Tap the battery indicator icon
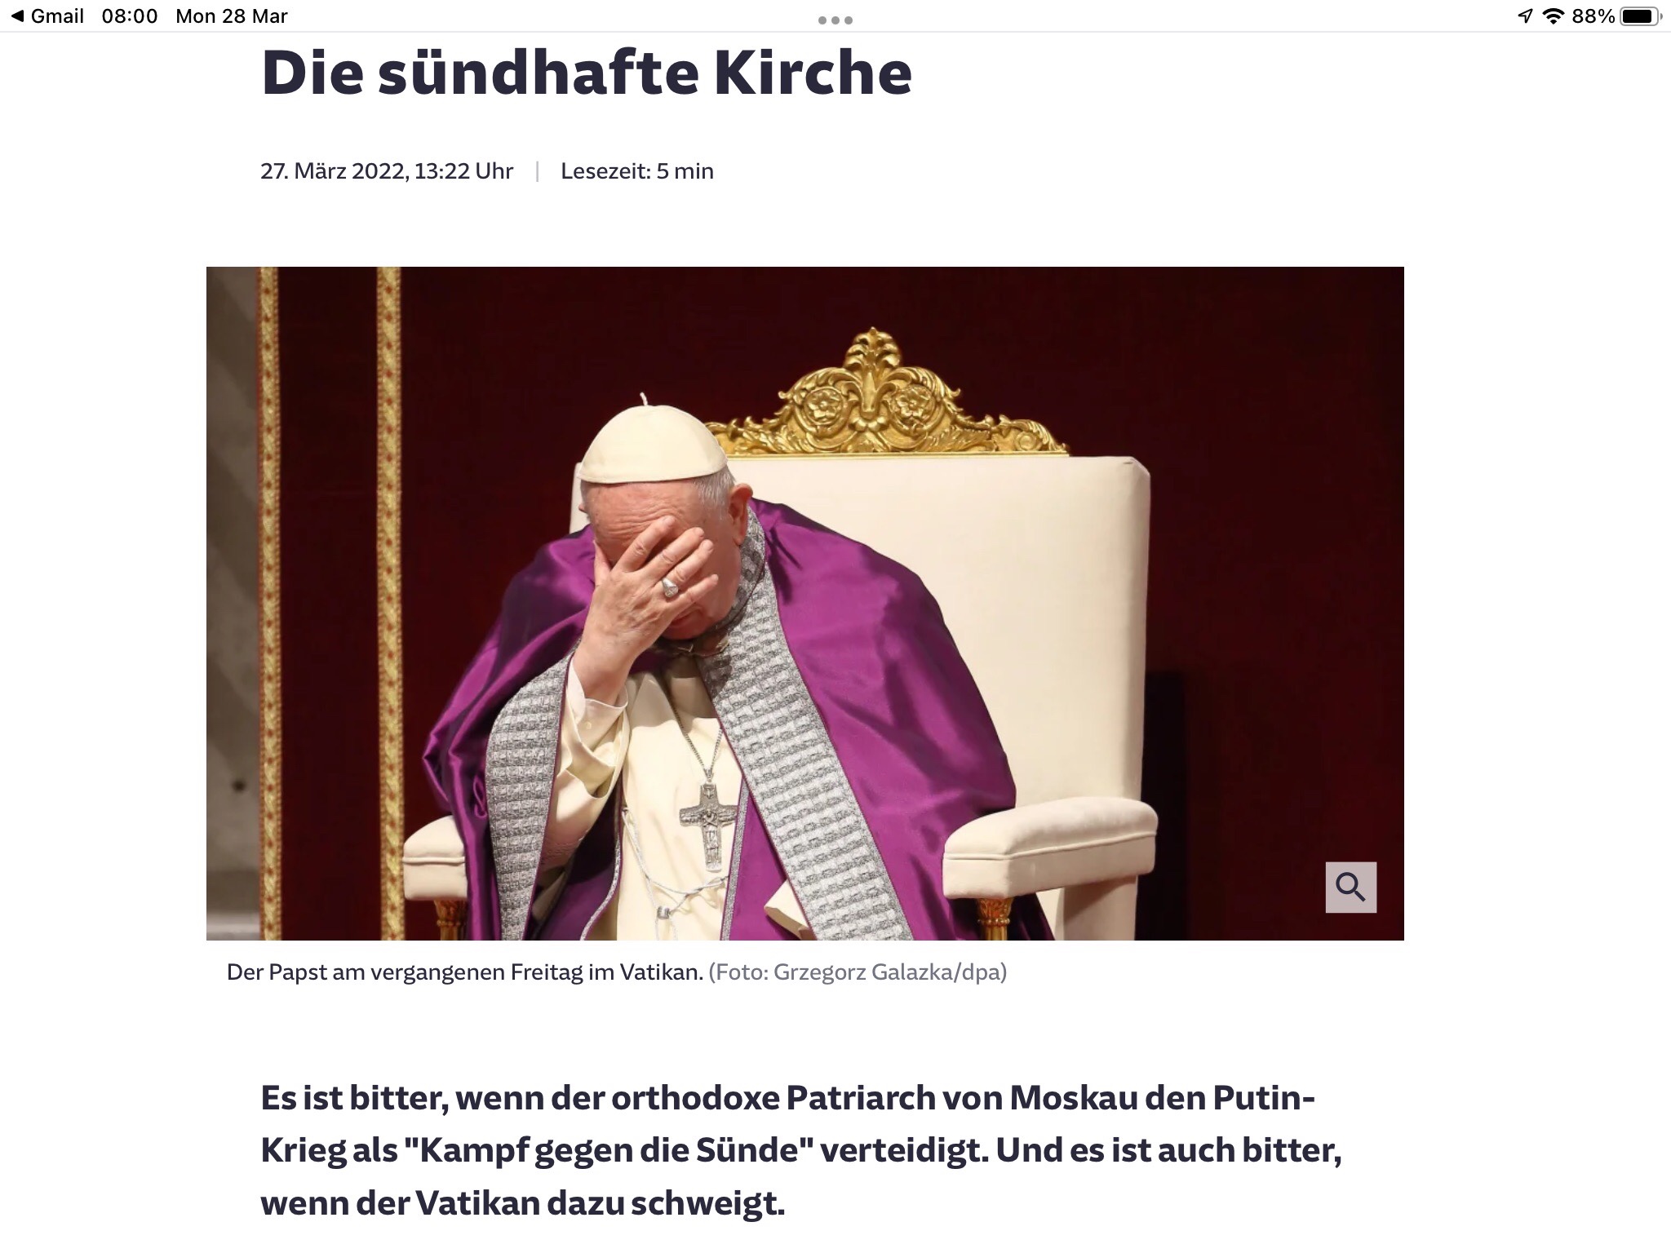Viewport: 1671px width, 1253px height. (x=1641, y=16)
